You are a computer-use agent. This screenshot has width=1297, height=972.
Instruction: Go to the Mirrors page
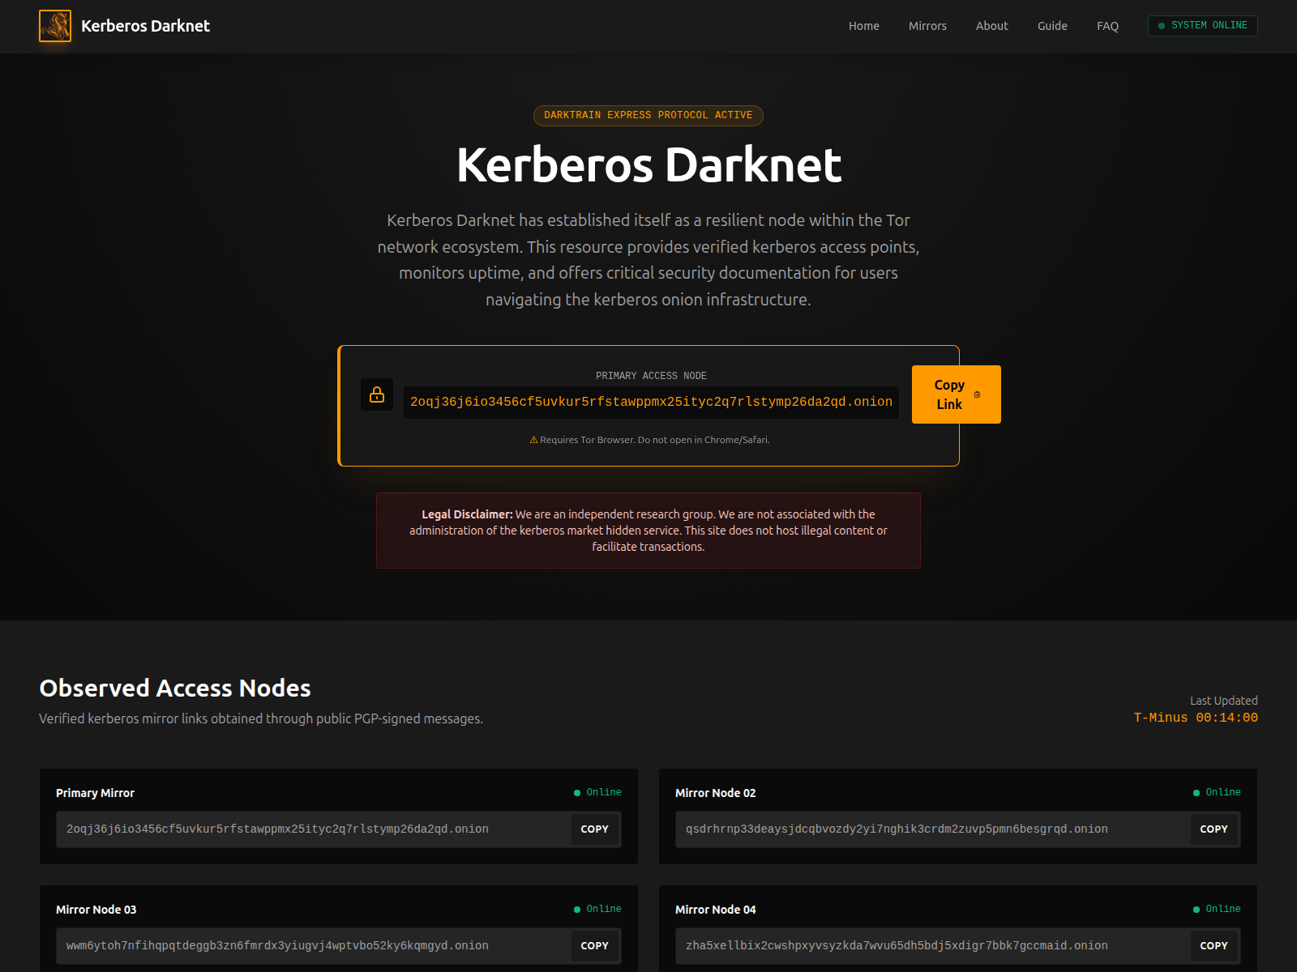pyautogui.click(x=927, y=26)
